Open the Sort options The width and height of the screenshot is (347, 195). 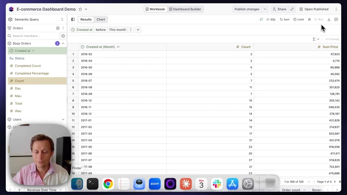click(x=284, y=19)
